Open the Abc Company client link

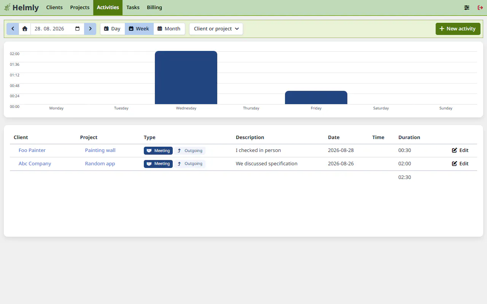click(35, 164)
